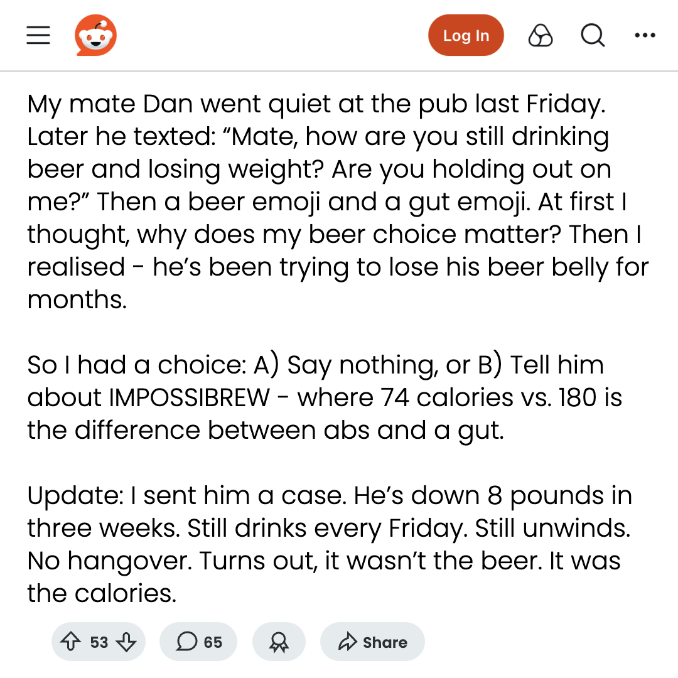The width and height of the screenshot is (678, 678).
Task: Click the 53 vote score count
Action: [x=99, y=642]
